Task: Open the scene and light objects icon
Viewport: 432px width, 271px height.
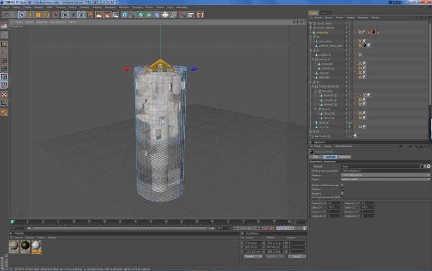Action: click(165, 15)
